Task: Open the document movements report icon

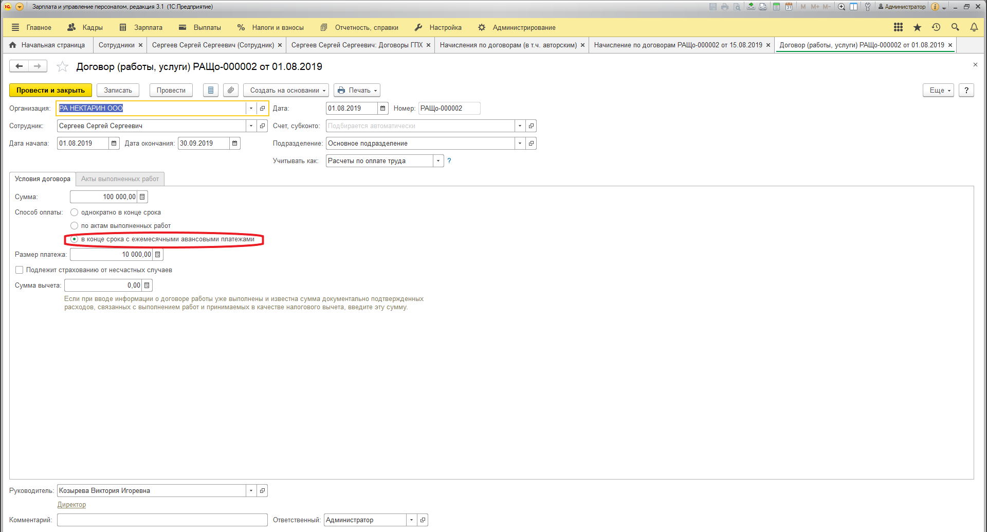Action: 210,91
